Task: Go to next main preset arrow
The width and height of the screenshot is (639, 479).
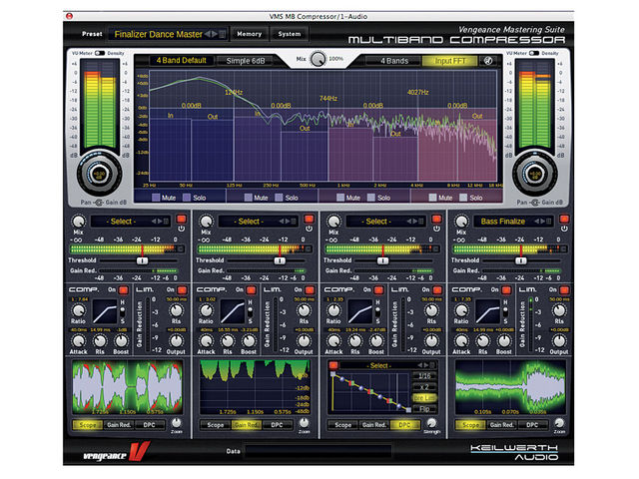Action: click(x=215, y=34)
